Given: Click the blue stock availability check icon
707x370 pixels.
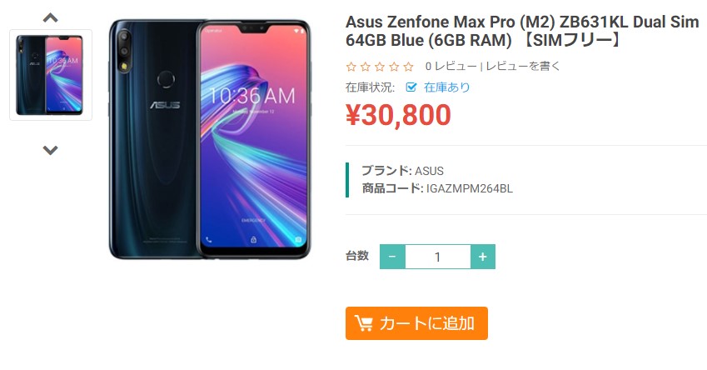Looking at the screenshot, I should (x=411, y=87).
